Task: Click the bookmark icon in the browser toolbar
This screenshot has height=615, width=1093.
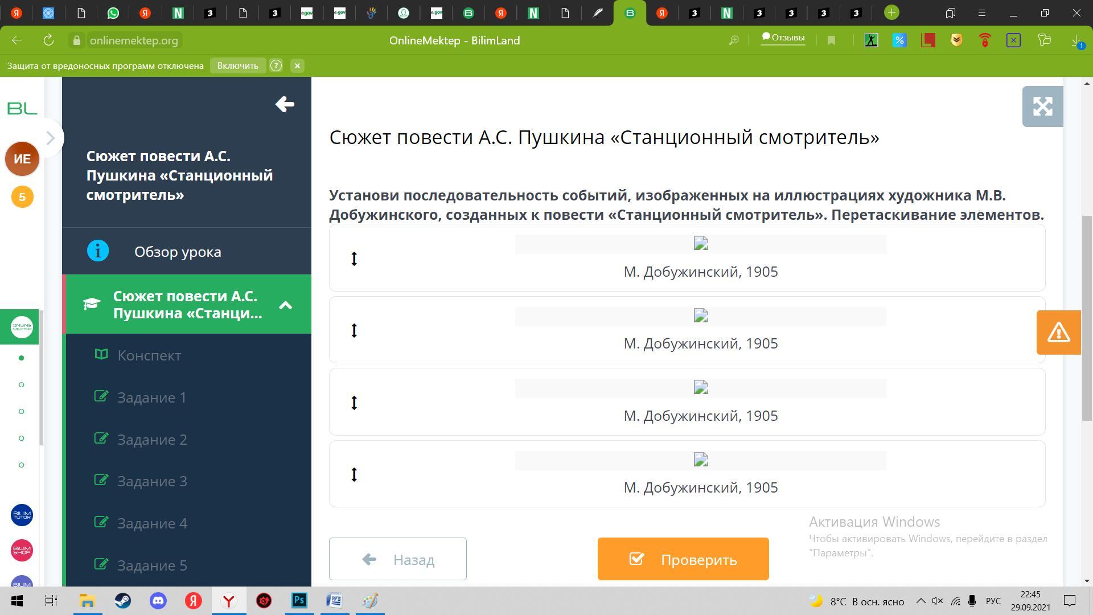Action: pyautogui.click(x=831, y=40)
